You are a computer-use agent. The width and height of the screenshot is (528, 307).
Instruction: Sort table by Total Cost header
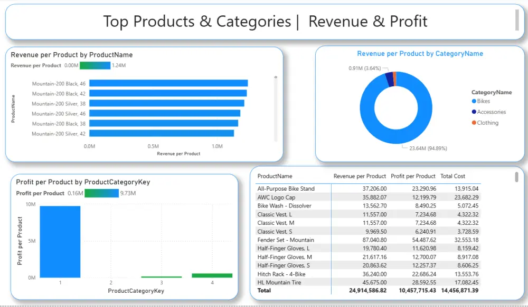click(x=452, y=176)
